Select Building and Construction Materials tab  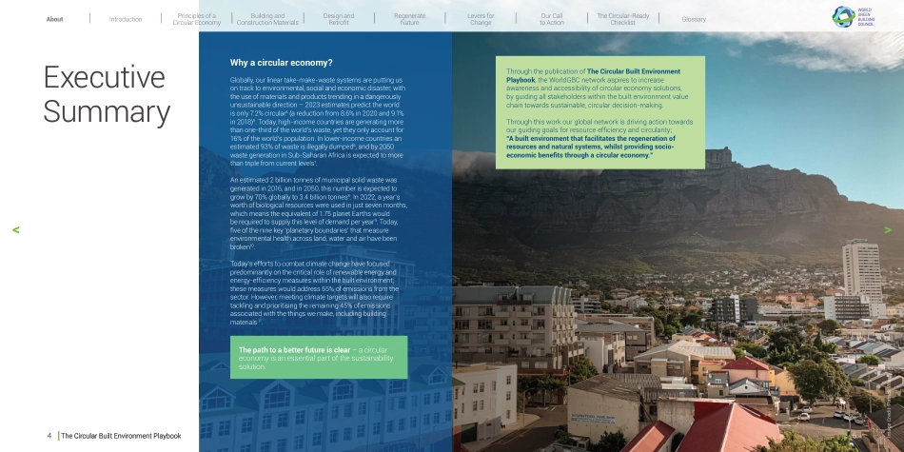click(267, 19)
